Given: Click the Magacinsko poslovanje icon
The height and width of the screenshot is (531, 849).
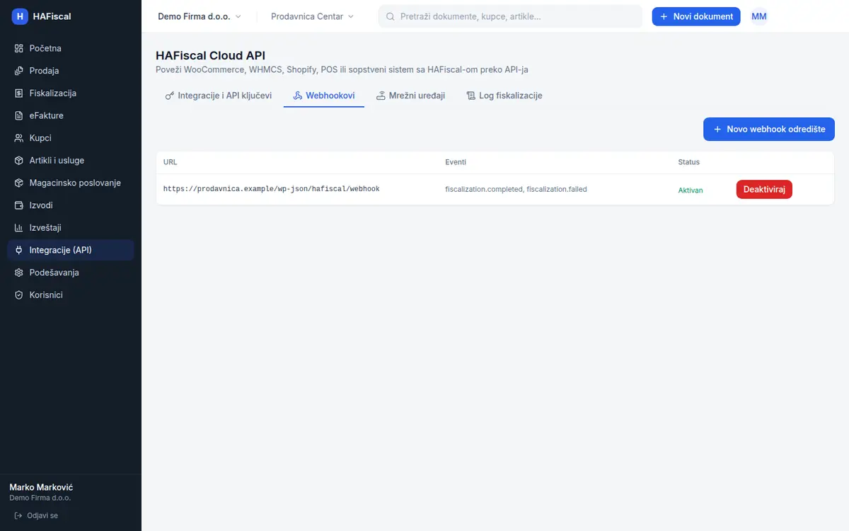Looking at the screenshot, I should tap(19, 183).
